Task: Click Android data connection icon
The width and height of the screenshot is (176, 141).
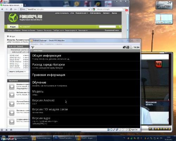Action: coord(124,47)
